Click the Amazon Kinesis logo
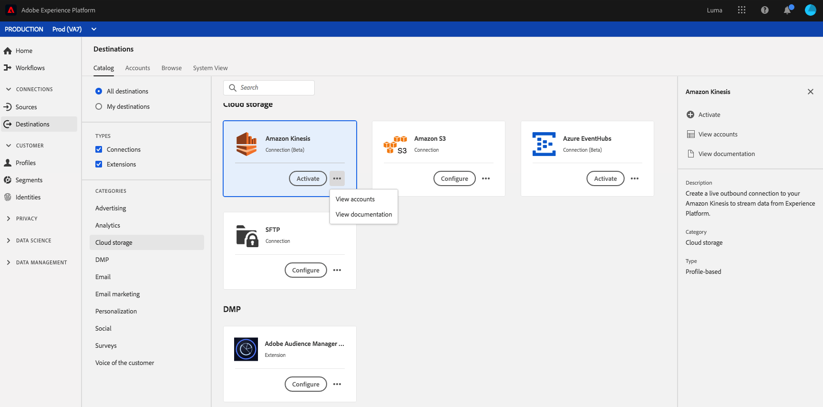 pos(247,144)
